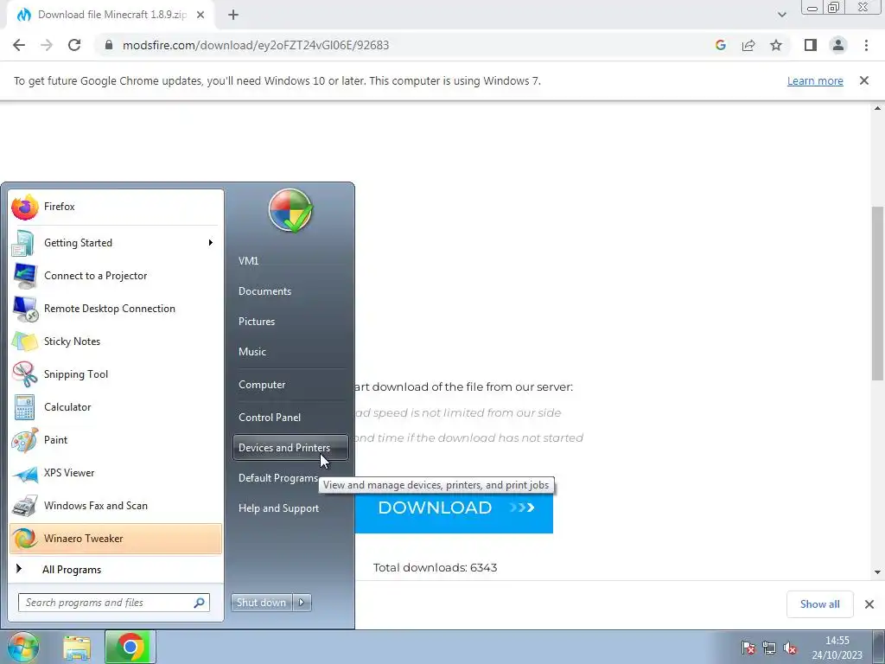This screenshot has height=664, width=885.
Task: Reload the current page
Action: 74,45
